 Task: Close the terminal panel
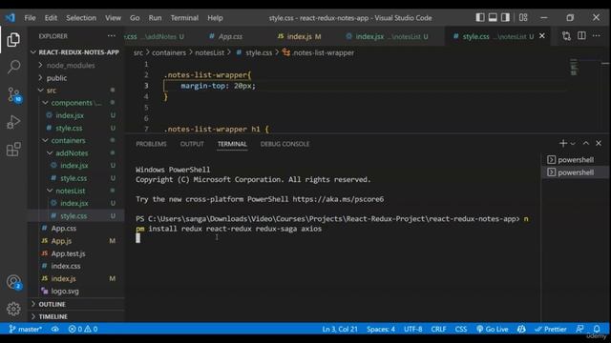599,143
